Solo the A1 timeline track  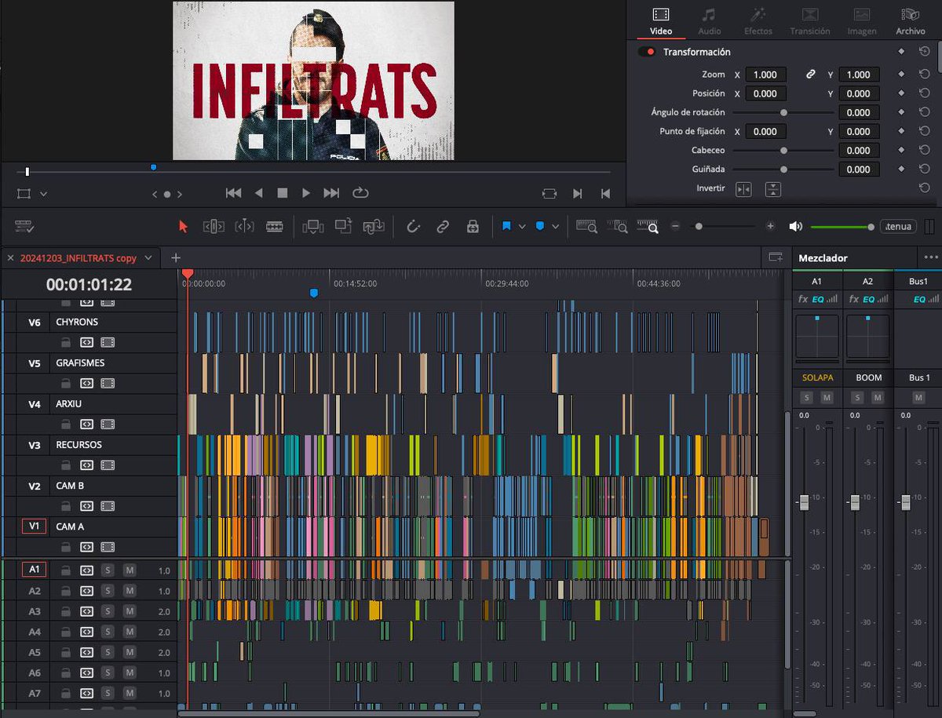(108, 570)
